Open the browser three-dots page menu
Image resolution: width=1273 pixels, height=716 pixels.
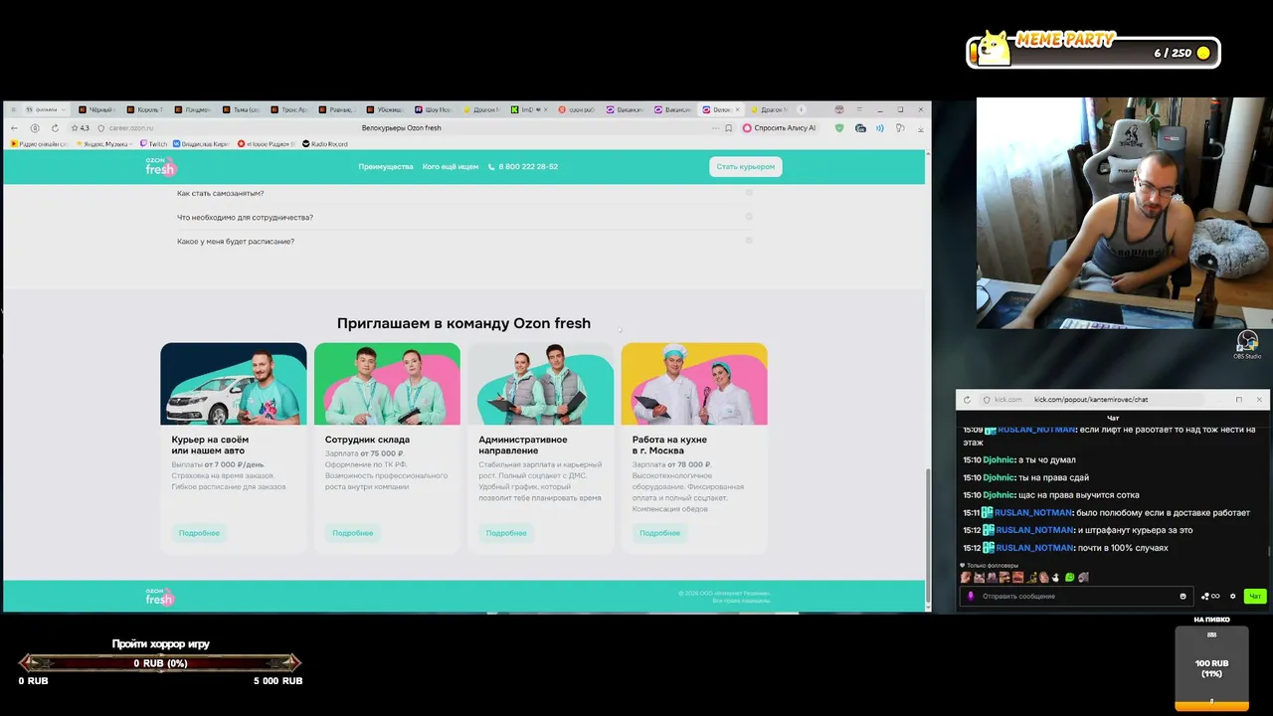[x=715, y=128]
